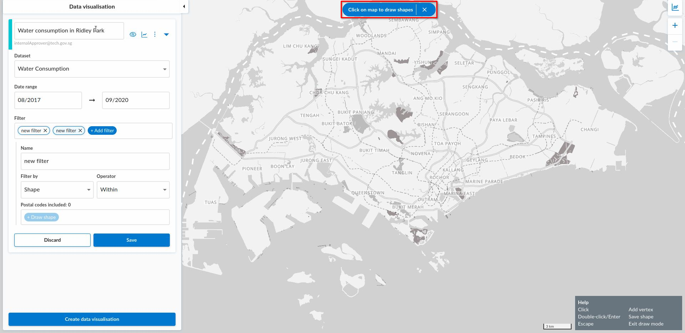Viewport: 685px width, 333px height.
Task: Open the 'Filter by' Shape dropdown
Action: click(57, 190)
